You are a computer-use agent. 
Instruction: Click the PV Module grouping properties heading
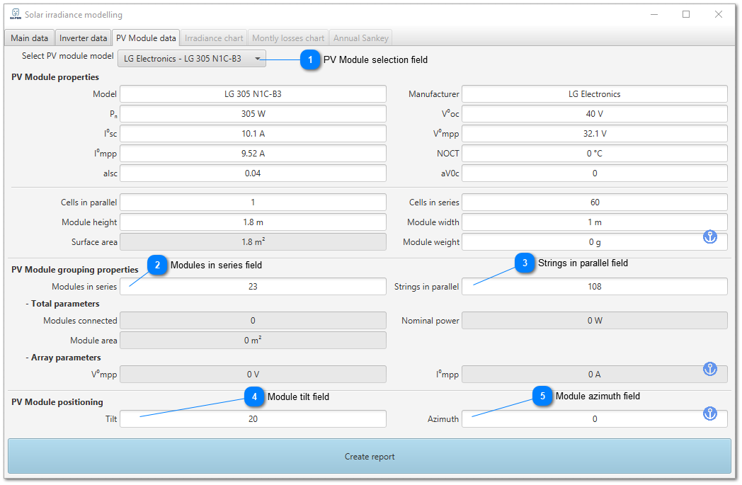tap(75, 270)
